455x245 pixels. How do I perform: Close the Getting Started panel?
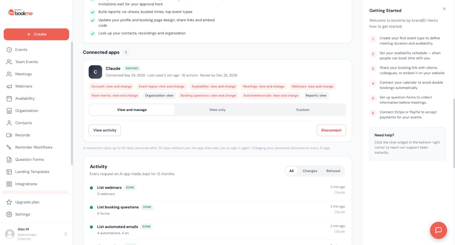pos(444,9)
